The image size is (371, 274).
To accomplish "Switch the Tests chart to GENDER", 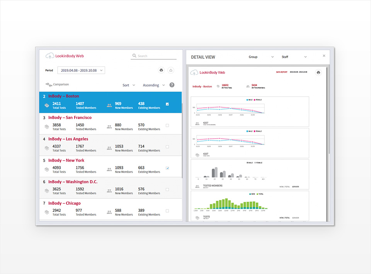I will point(296,218).
